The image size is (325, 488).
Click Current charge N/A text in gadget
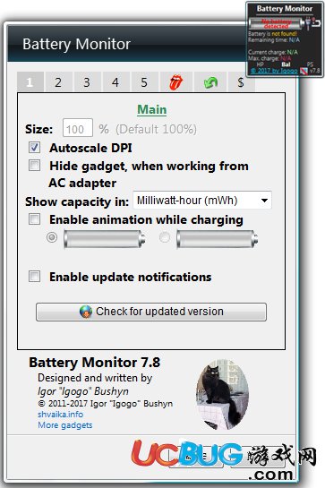[x=273, y=52]
